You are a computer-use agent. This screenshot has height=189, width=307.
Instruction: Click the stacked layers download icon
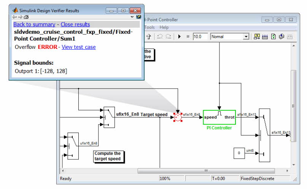click(x=282, y=36)
